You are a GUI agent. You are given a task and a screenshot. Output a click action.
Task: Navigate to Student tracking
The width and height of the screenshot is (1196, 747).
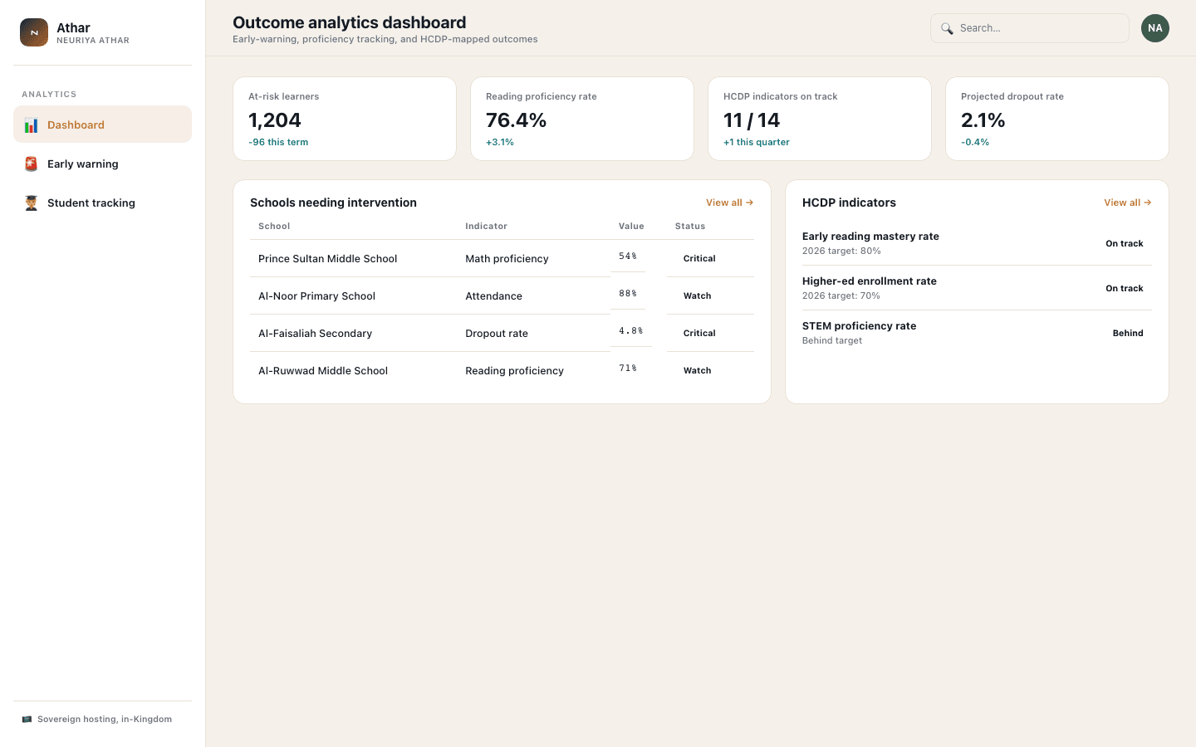pyautogui.click(x=103, y=203)
